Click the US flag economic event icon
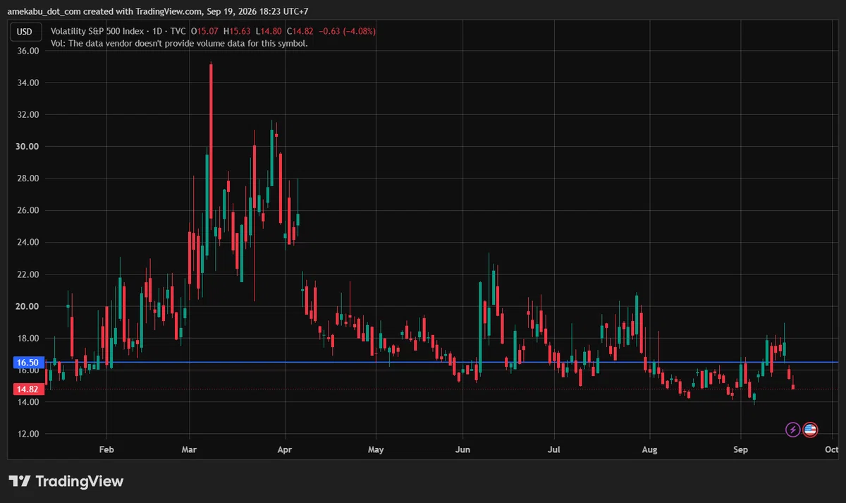This screenshot has height=503, width=846. [810, 429]
